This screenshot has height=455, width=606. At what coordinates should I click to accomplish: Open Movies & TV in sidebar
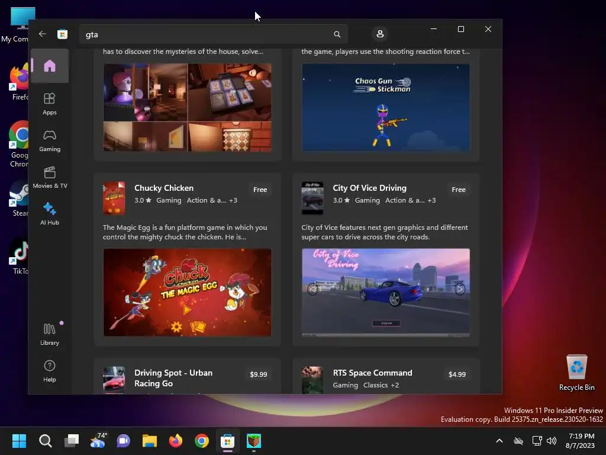50,178
